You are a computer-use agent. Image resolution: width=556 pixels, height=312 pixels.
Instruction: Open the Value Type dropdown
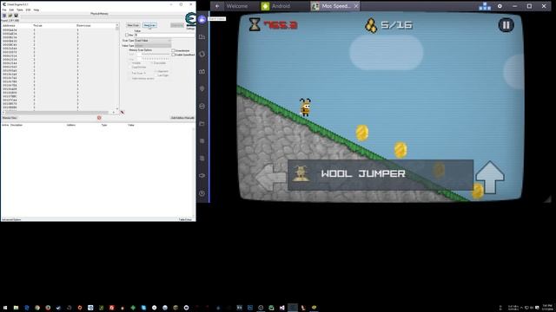click(x=153, y=46)
